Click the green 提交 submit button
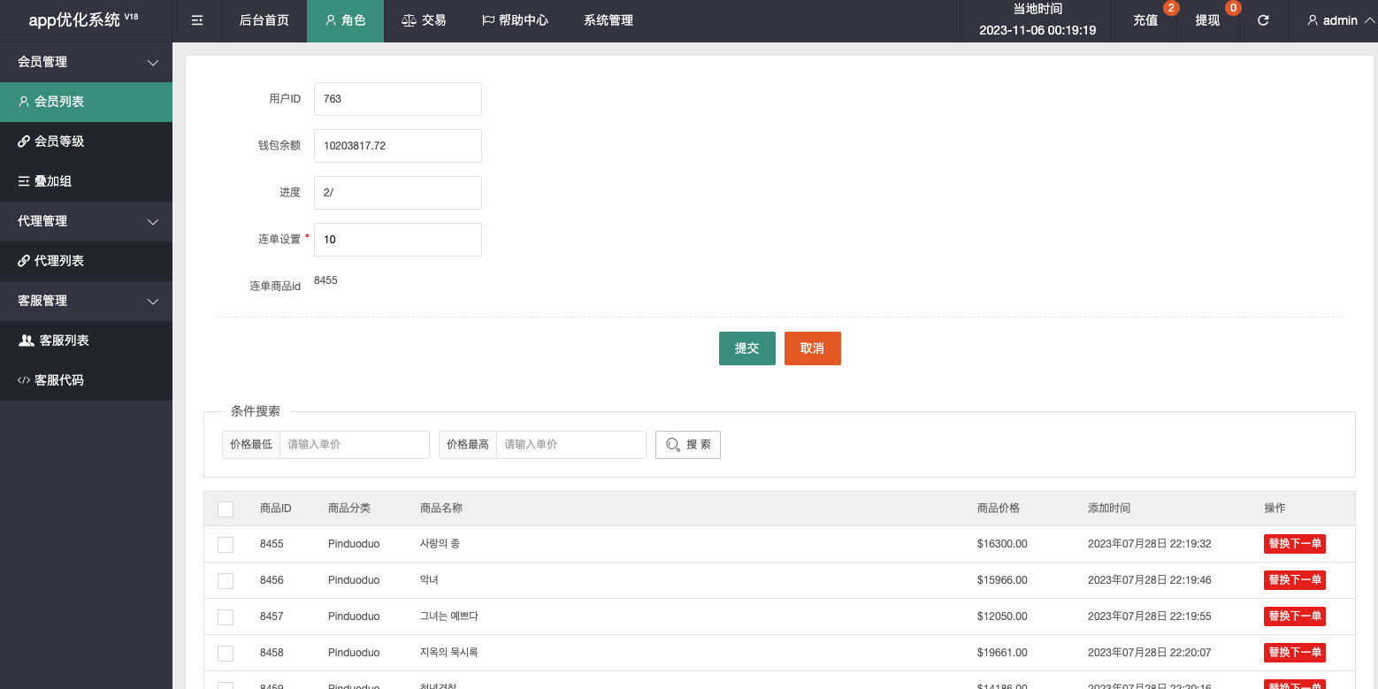The image size is (1378, 689). click(x=746, y=348)
